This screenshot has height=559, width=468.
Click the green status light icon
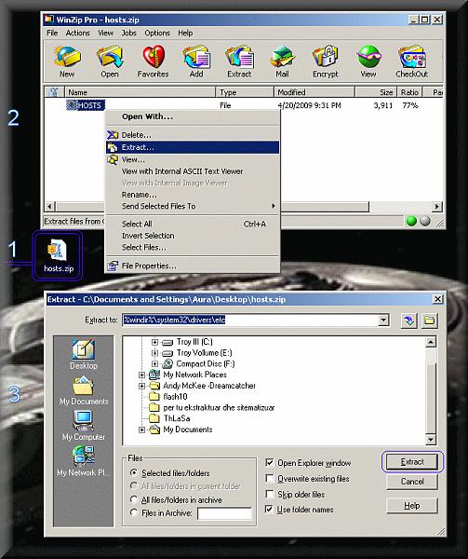point(411,221)
